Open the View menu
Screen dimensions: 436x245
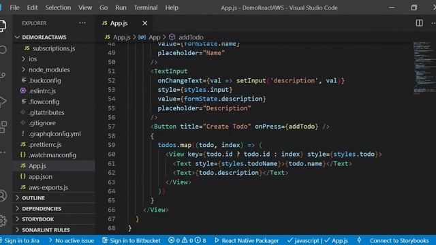[x=85, y=7]
